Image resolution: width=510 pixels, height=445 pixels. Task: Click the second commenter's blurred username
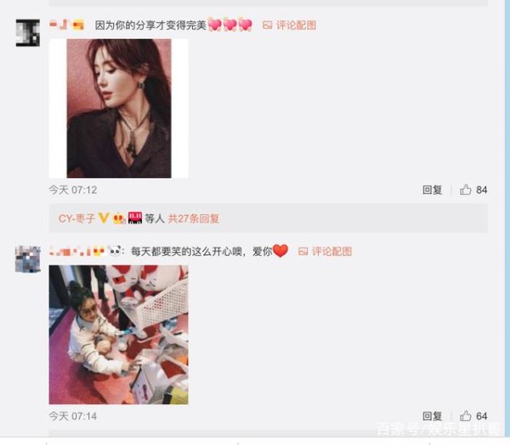77,251
